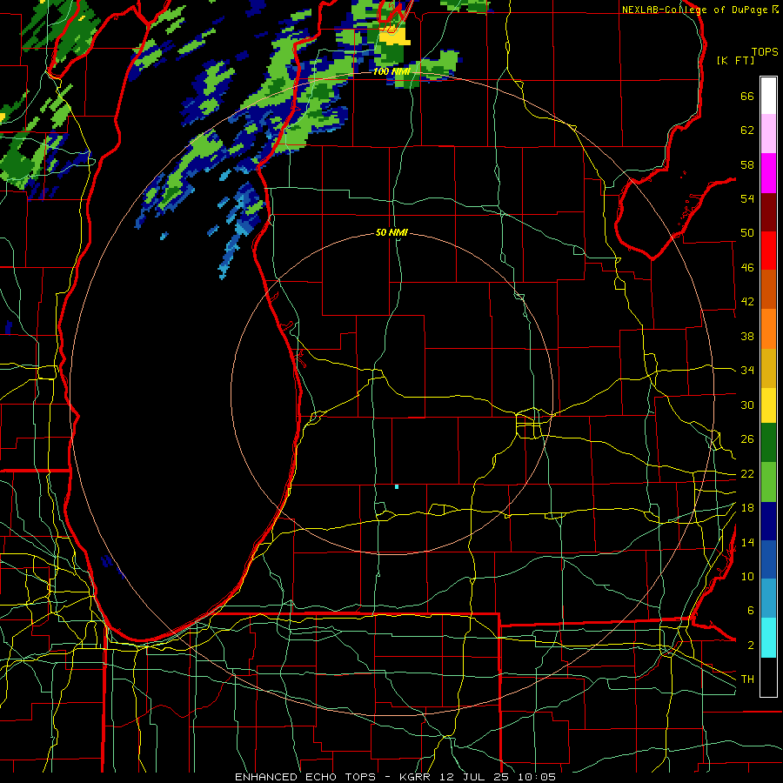
Task: Click the yellow echo top cell at map top
Action: click(394, 37)
